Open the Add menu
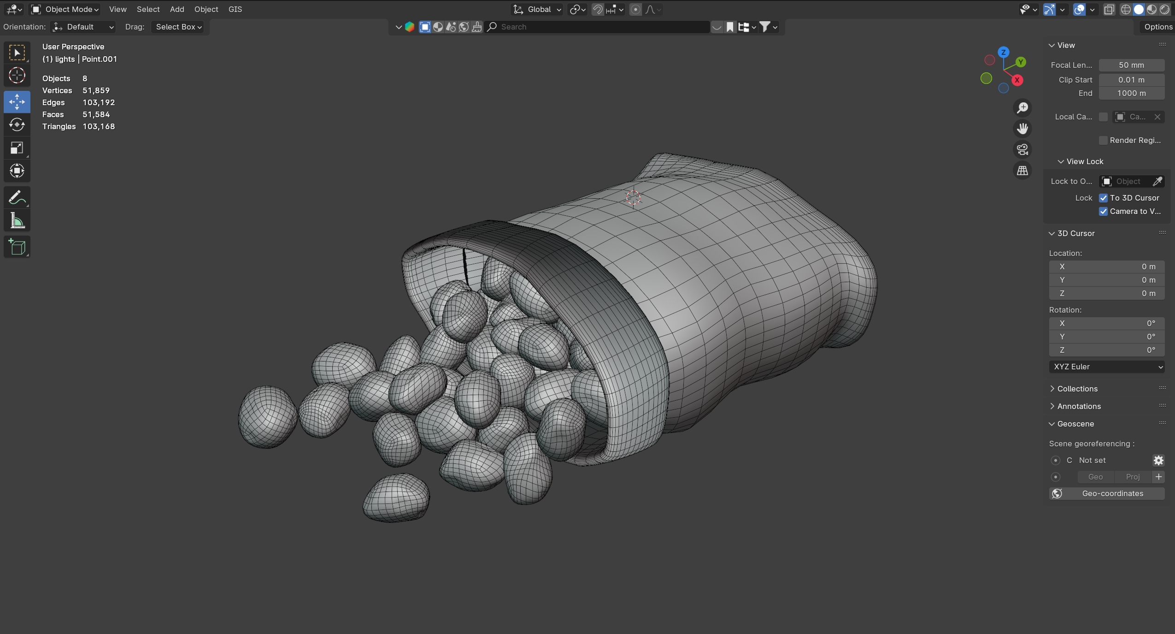Screen dimensions: 1175x634 [177, 9]
